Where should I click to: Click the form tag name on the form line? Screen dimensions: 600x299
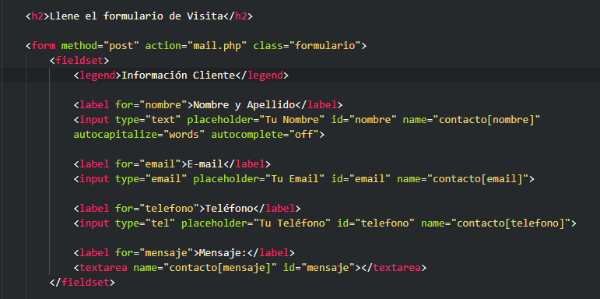pos(44,46)
